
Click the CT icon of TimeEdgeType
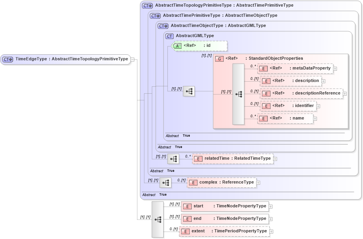[x=8, y=59]
